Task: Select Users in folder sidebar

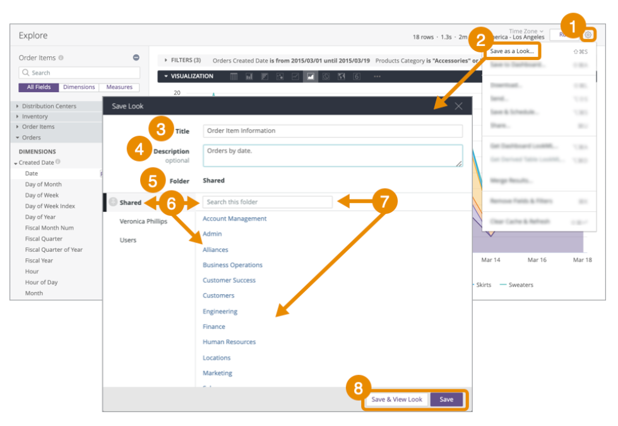Action: click(128, 240)
